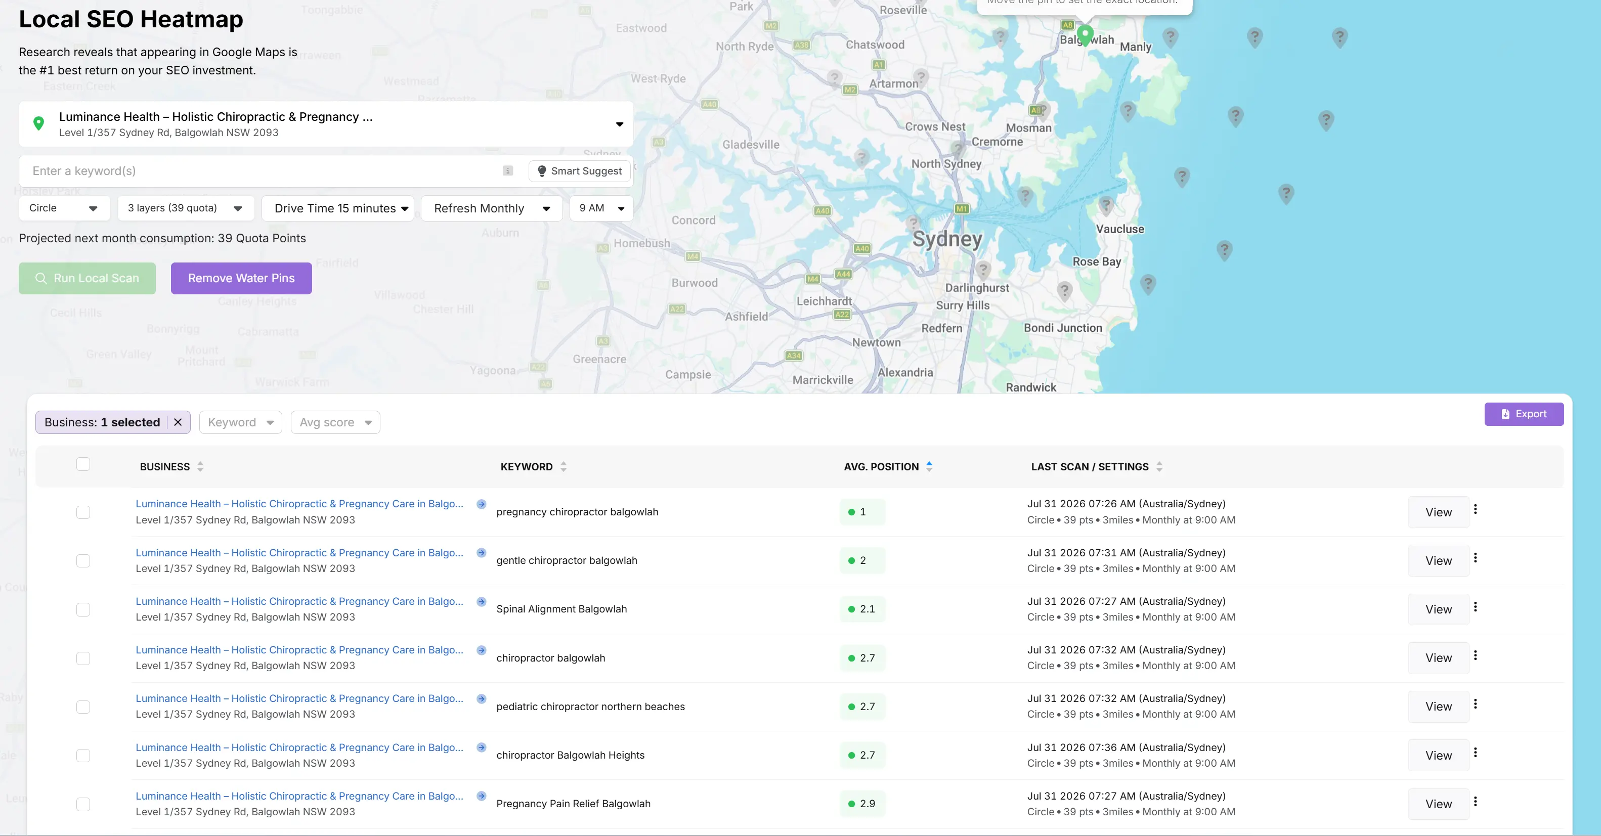Screen dimensions: 1601x836
Task: Click the gray question-mark pin near Darlinghurst
Action: tap(983, 271)
